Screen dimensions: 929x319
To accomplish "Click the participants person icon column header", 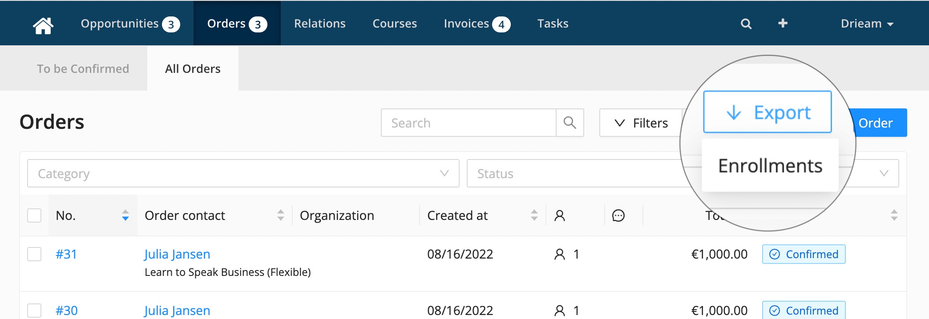I will pyautogui.click(x=560, y=216).
